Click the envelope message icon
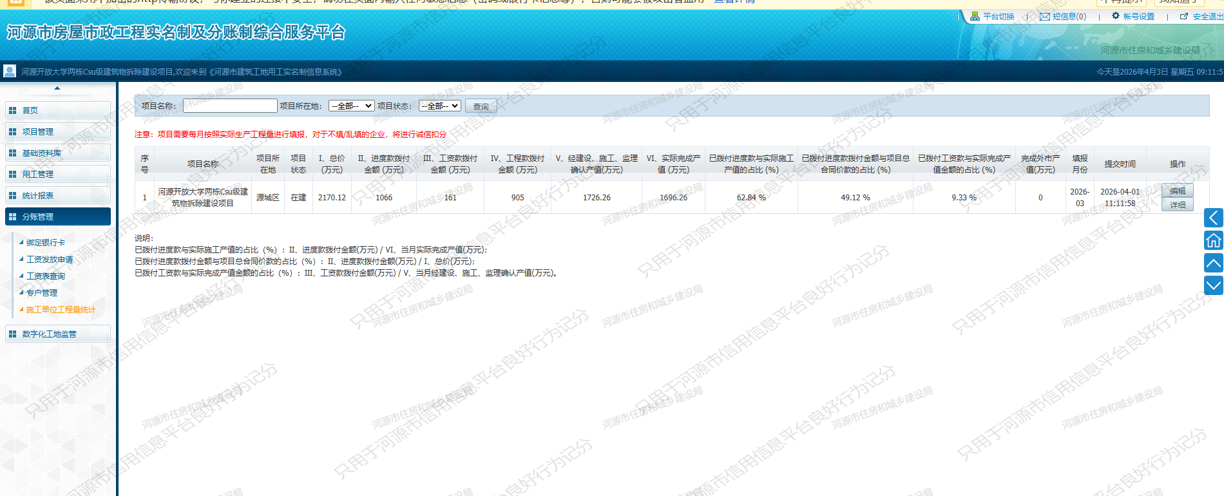The height and width of the screenshot is (496, 1224). coord(1045,17)
